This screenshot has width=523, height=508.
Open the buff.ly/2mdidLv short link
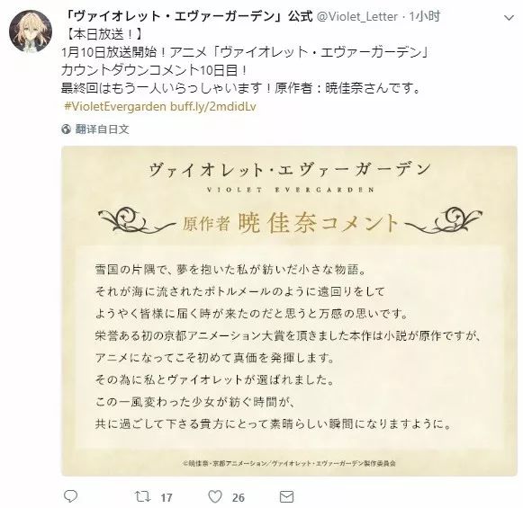213,107
